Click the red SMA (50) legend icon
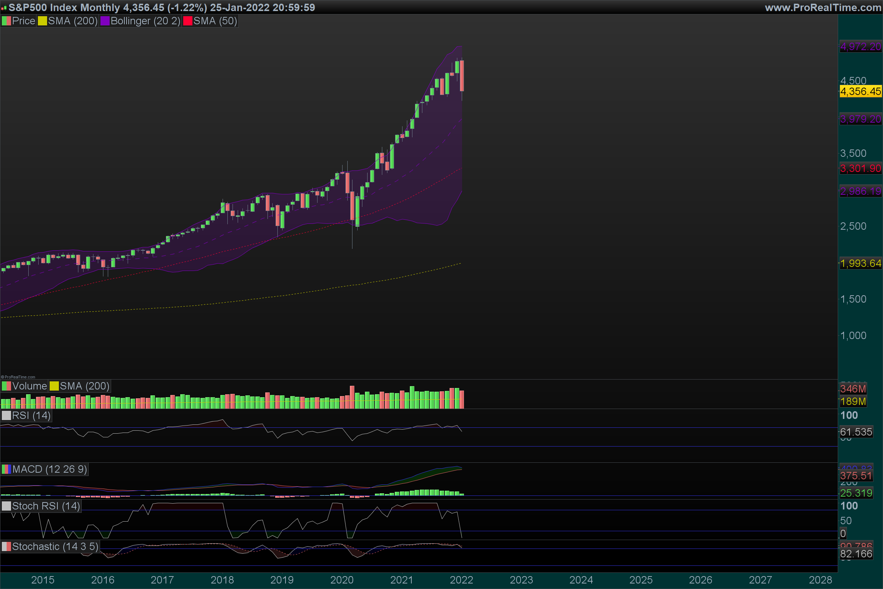Screen dimensions: 883x589 coord(187,21)
